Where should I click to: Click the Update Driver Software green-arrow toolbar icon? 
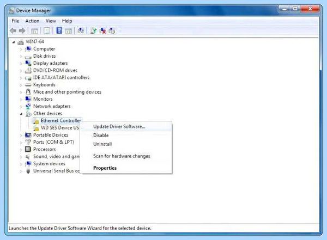(93, 31)
